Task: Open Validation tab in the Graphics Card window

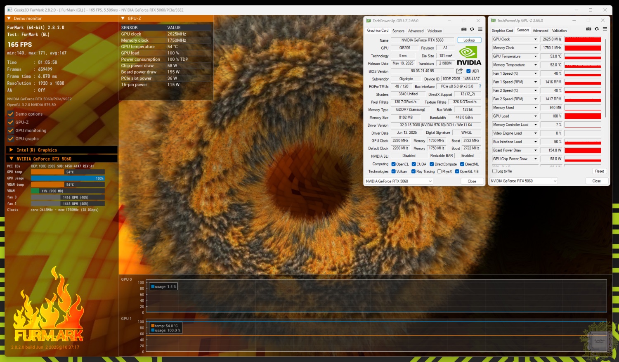Action: pyautogui.click(x=435, y=31)
